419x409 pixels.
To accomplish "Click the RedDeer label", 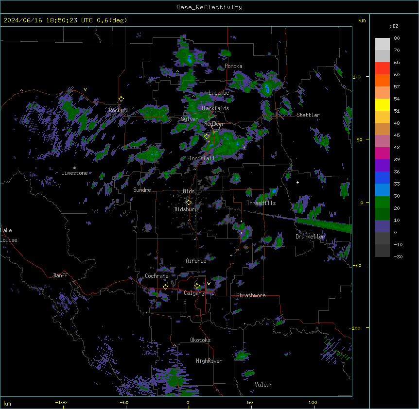I will pos(214,124).
